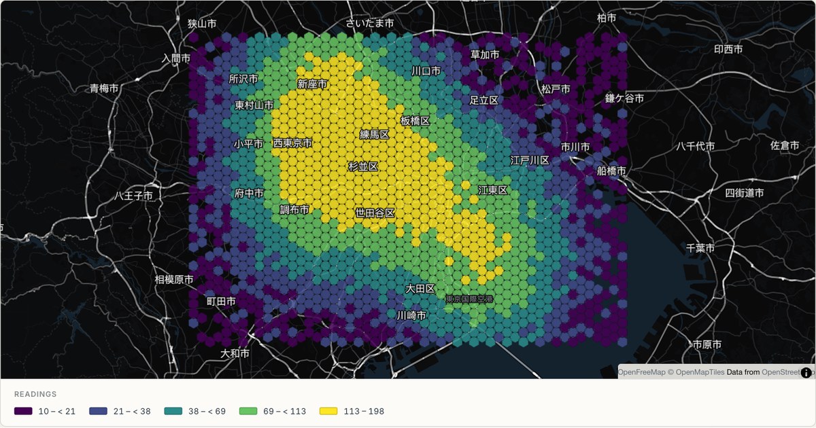Image resolution: width=816 pixels, height=428 pixels.
Task: Click the 江東区 map label
Action: coord(492,190)
